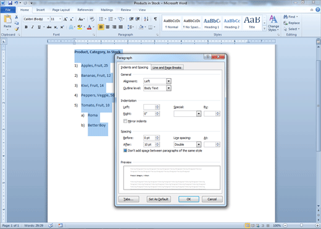Click the Borders icon in Paragraph group
The width and height of the screenshot is (321, 229).
coord(151,27)
